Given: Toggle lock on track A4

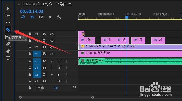Looking at the screenshot, I should 30,81.
